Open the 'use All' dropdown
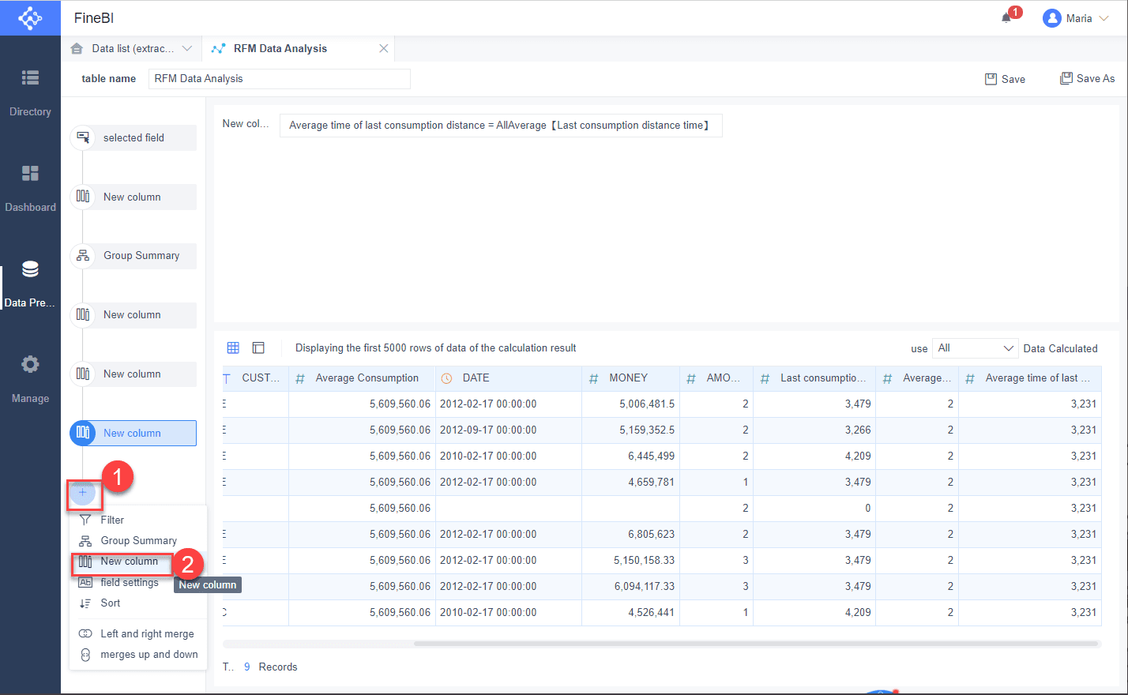The image size is (1128, 695). (975, 348)
